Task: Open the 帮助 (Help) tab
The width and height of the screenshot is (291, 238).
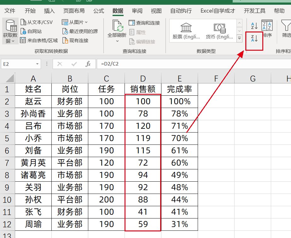Action: click(279, 11)
